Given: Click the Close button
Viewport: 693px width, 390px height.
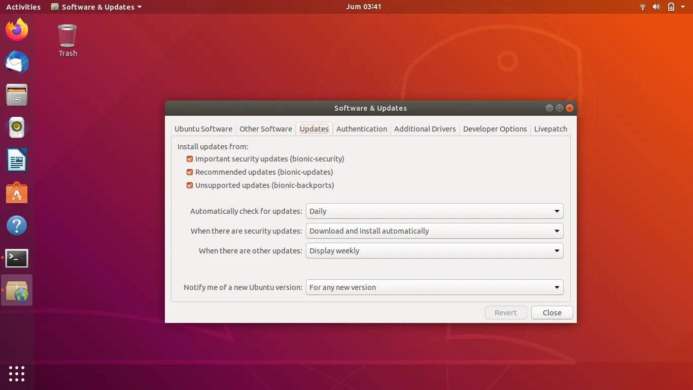Looking at the screenshot, I should 552,313.
